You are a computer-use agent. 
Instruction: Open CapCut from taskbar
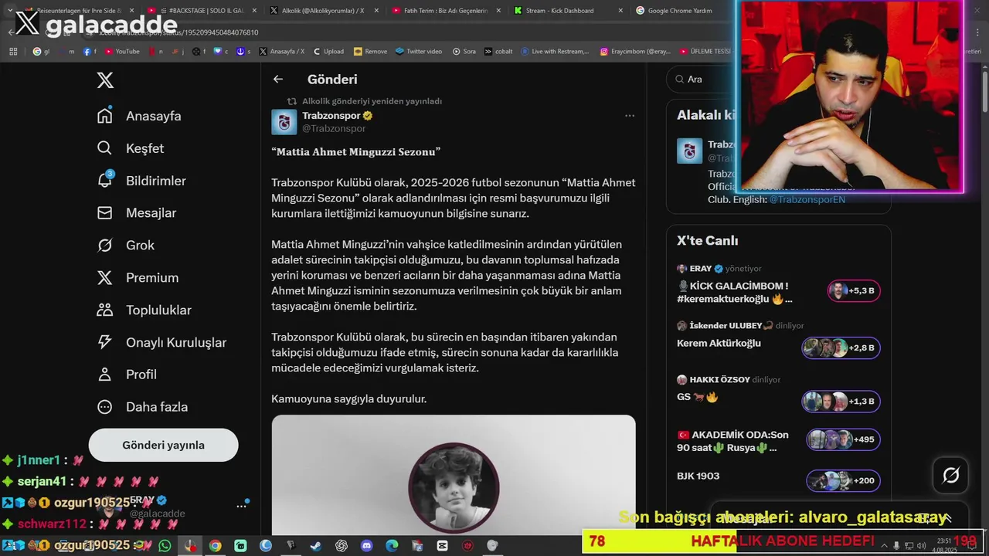pos(442,546)
